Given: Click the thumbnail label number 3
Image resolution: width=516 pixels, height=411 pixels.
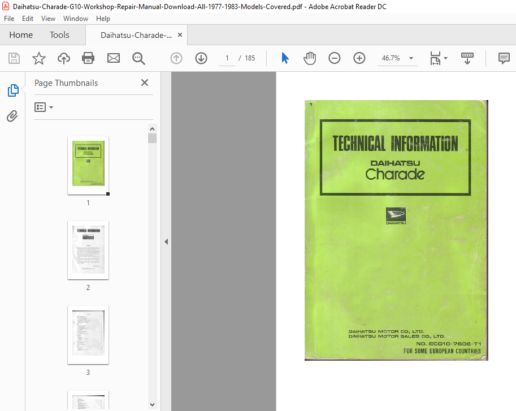Looking at the screenshot, I should tap(88, 373).
